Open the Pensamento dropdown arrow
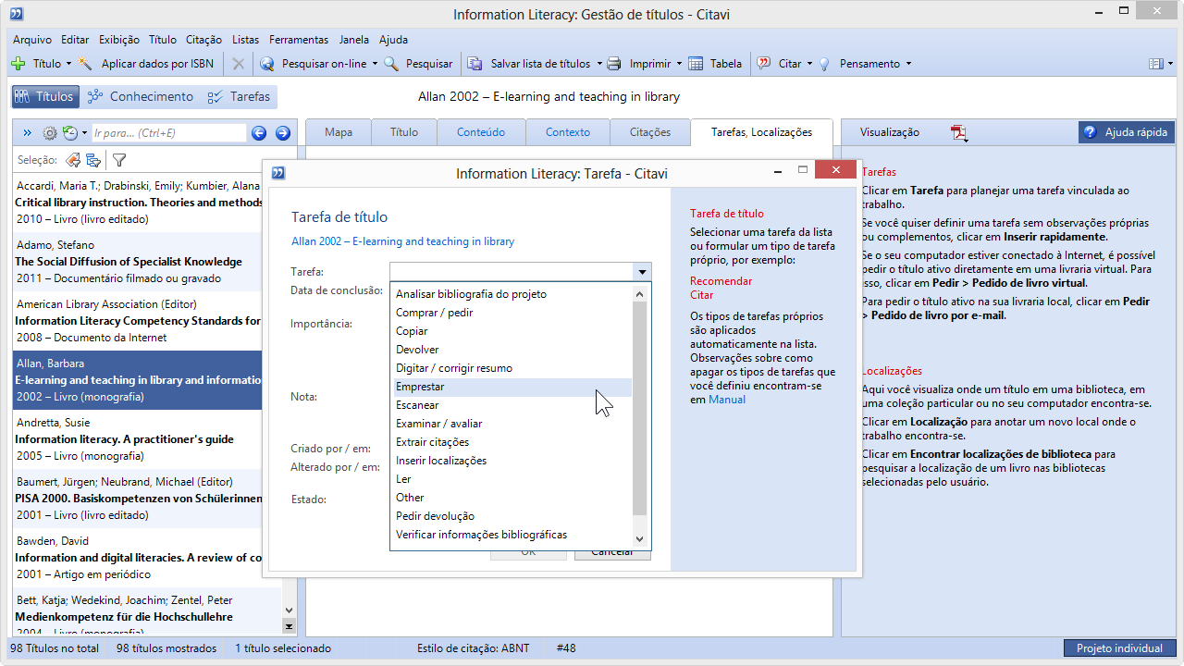 908,64
